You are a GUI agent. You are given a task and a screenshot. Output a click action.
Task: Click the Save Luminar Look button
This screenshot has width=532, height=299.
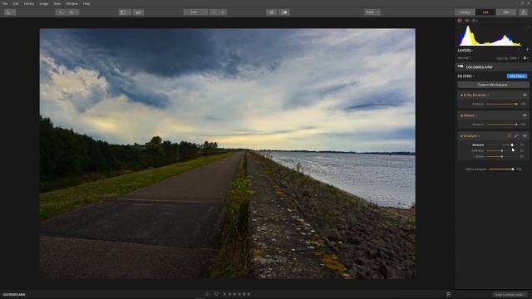(510, 295)
